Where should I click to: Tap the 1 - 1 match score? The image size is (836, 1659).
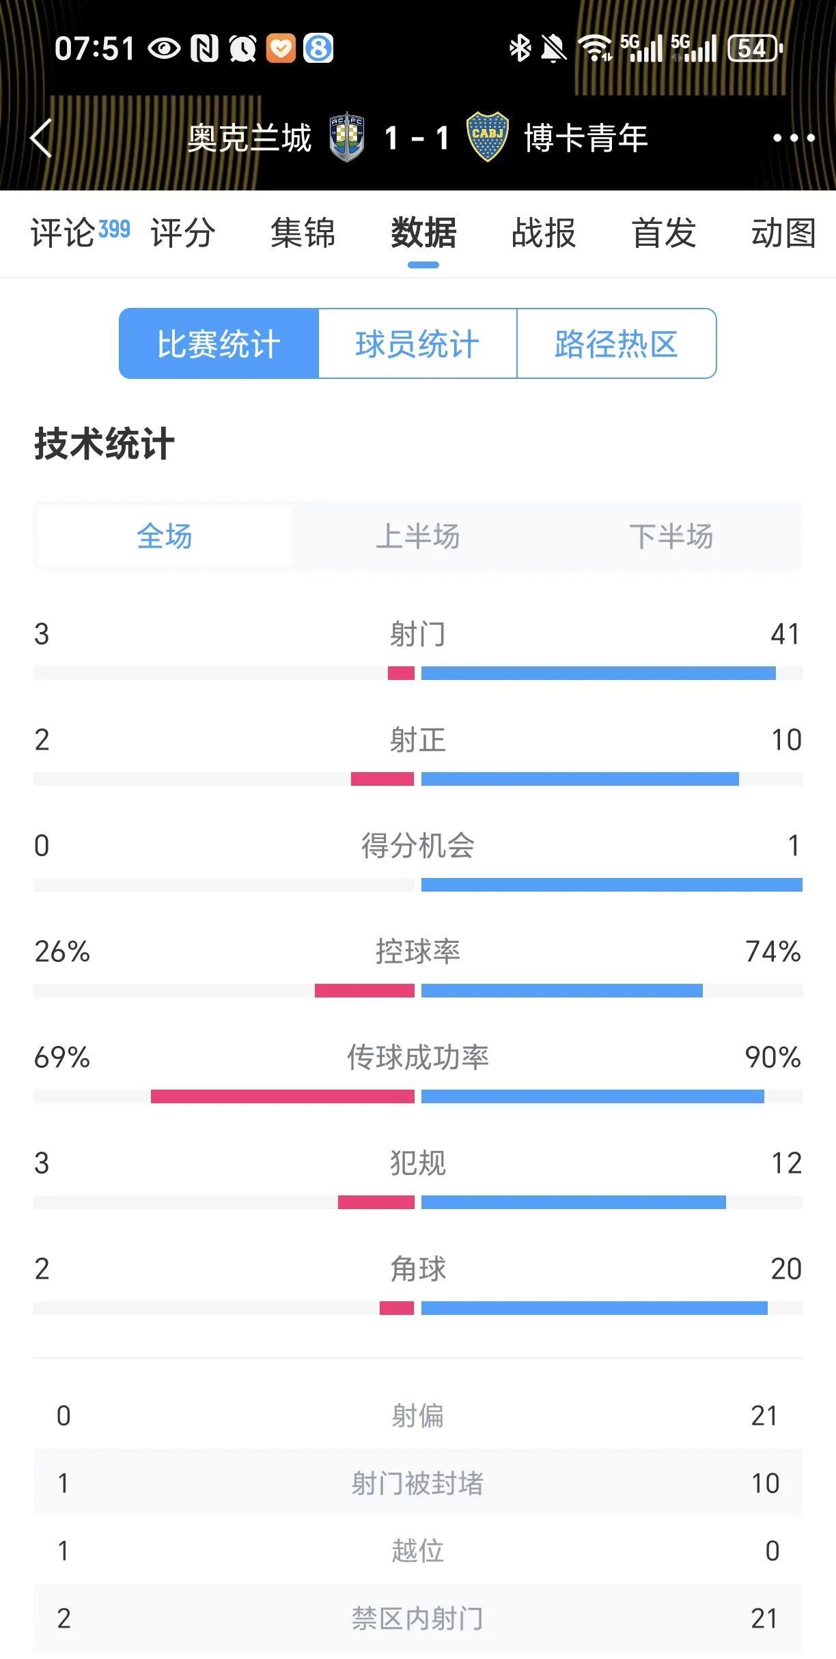417,138
